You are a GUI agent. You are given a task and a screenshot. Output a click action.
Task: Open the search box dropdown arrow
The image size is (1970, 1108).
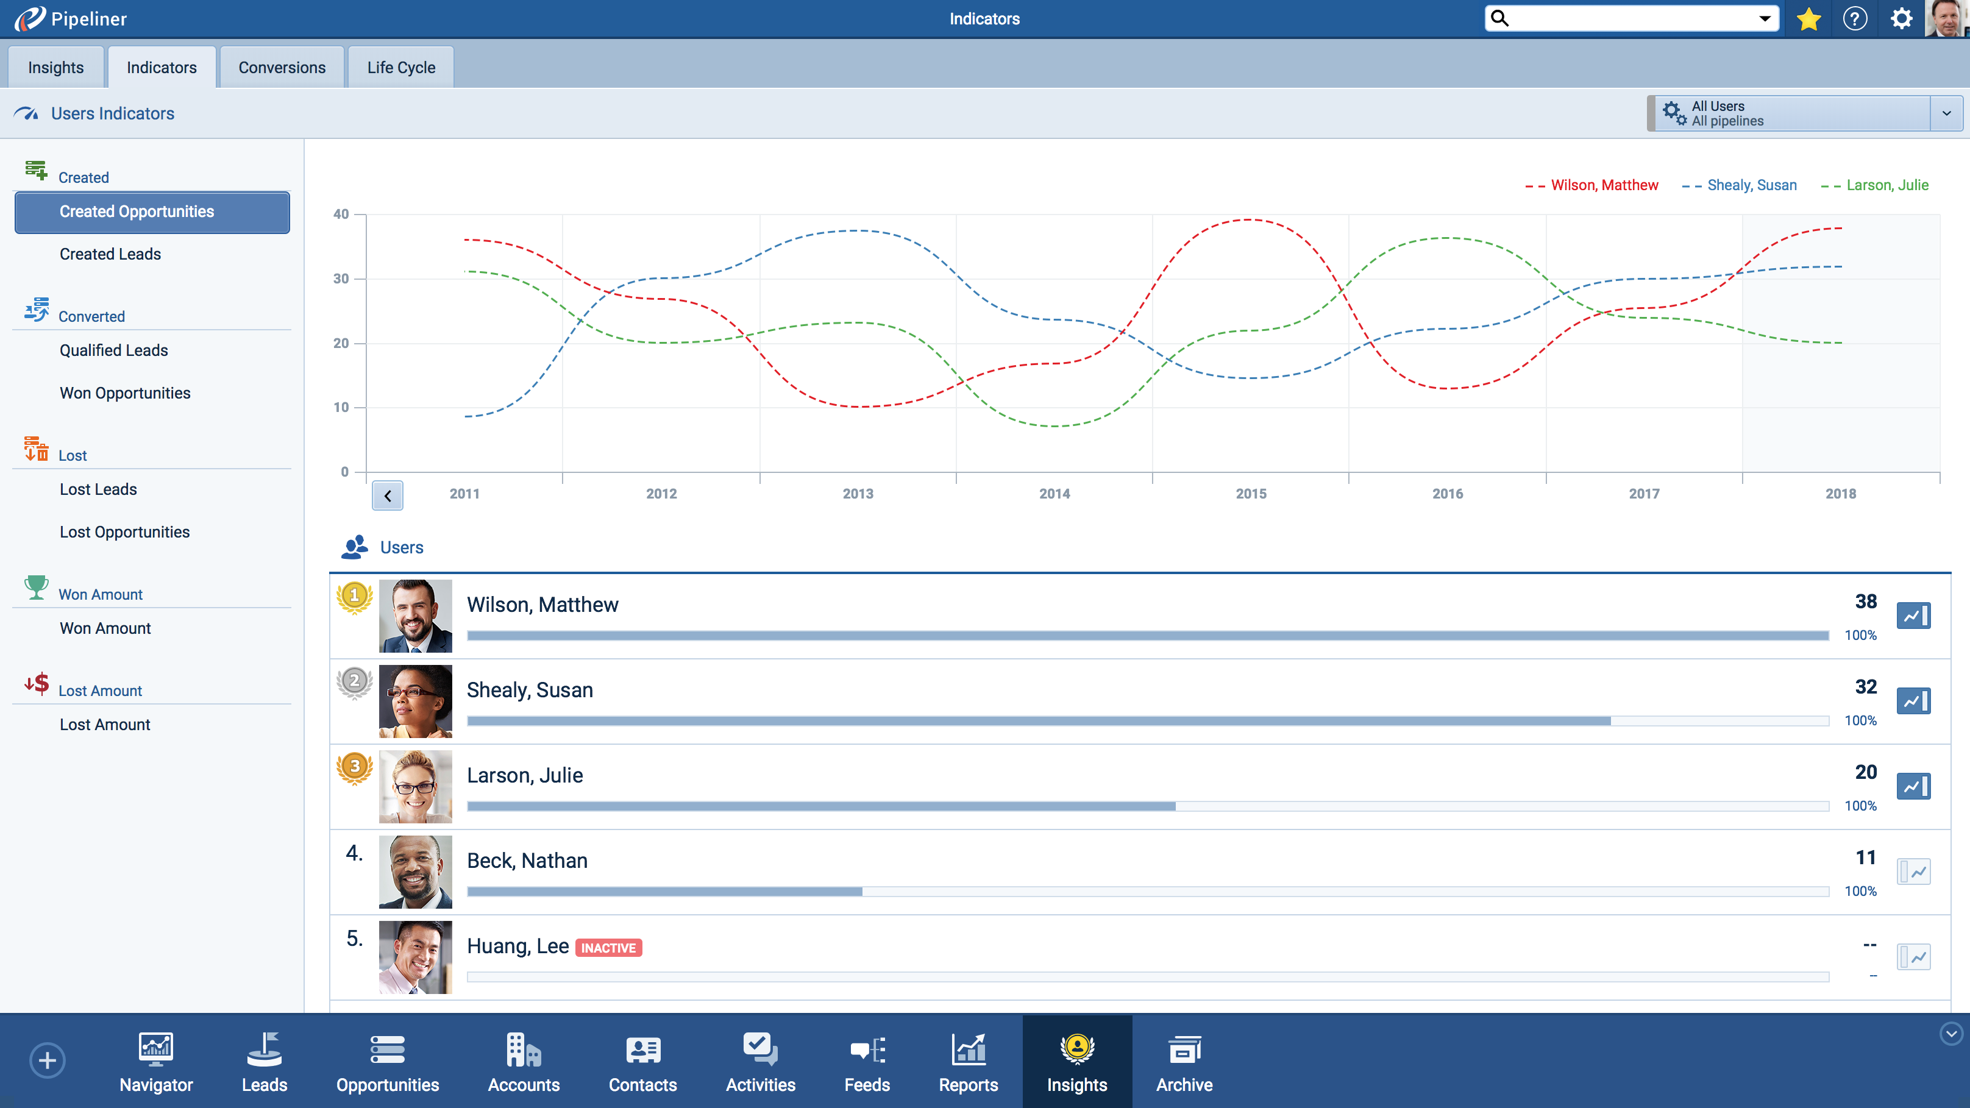tap(1765, 19)
